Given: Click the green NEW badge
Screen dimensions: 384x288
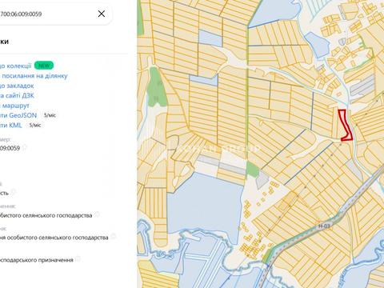Looking at the screenshot, I should [44, 66].
